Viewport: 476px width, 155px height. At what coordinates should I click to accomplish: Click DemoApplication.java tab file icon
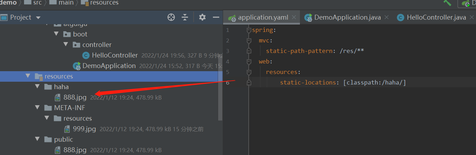point(308,17)
